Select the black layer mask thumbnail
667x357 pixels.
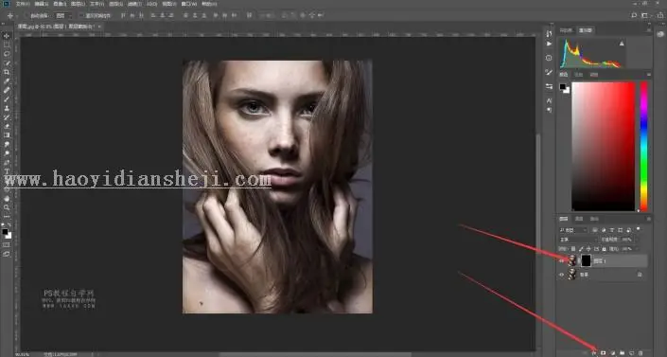[587, 260]
